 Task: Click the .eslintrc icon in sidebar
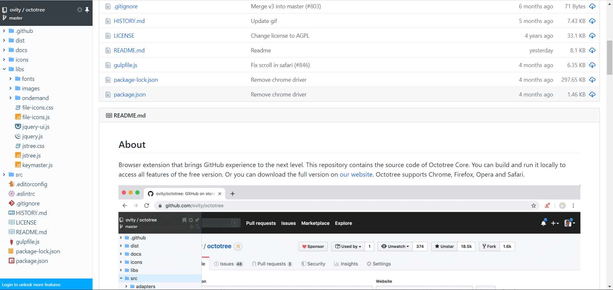11,194
